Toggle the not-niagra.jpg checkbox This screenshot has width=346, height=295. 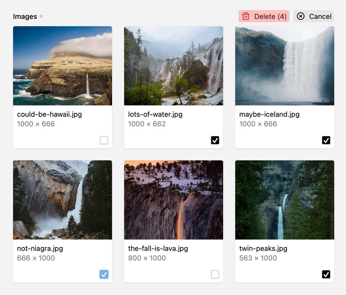click(x=104, y=274)
